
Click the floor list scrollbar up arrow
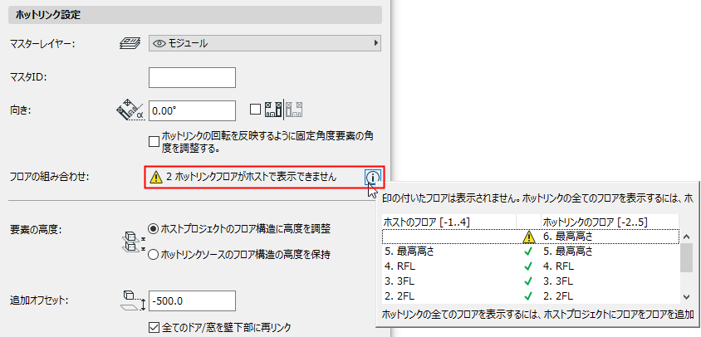687,237
